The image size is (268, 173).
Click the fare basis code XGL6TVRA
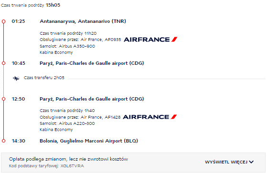[72, 166]
